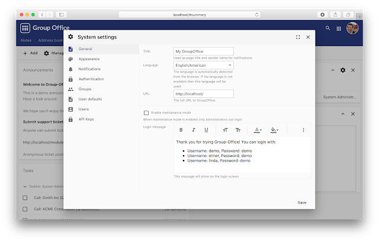Click inside the login message text area
Image resolution: width=379 pixels, height=242 pixels.
pos(242,155)
